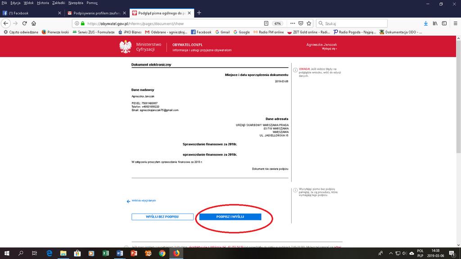The height and width of the screenshot is (259, 461).
Task: Close the Podgląd pisma ogólnego tab
Action: (190, 13)
